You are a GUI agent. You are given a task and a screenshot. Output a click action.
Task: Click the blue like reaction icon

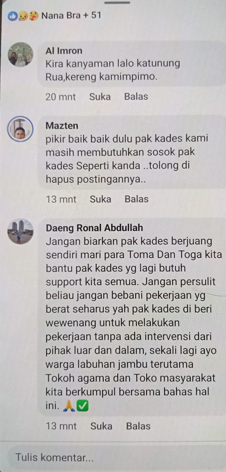pos(12,16)
